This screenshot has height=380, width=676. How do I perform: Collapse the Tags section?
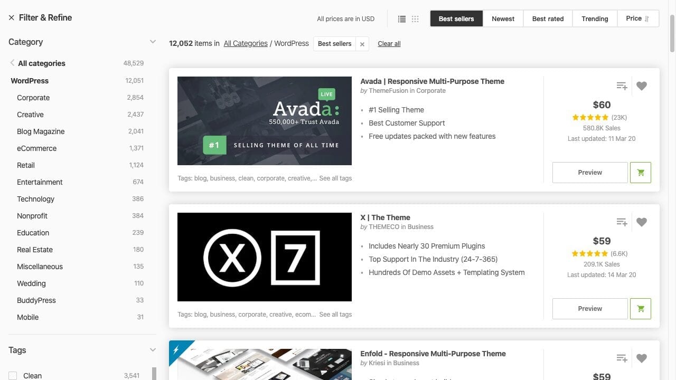pos(153,350)
